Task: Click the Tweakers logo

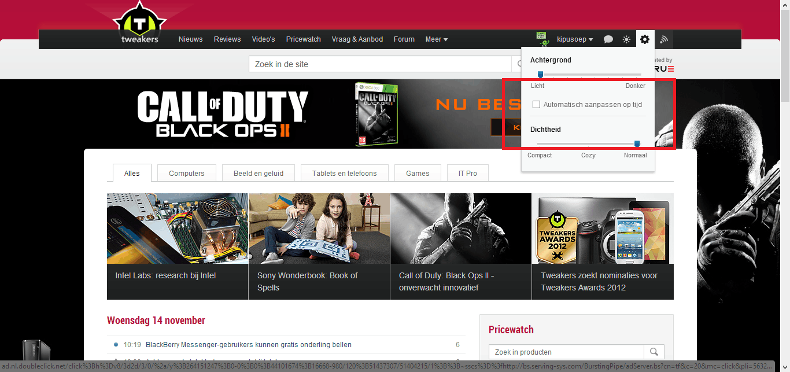Action: [139, 23]
